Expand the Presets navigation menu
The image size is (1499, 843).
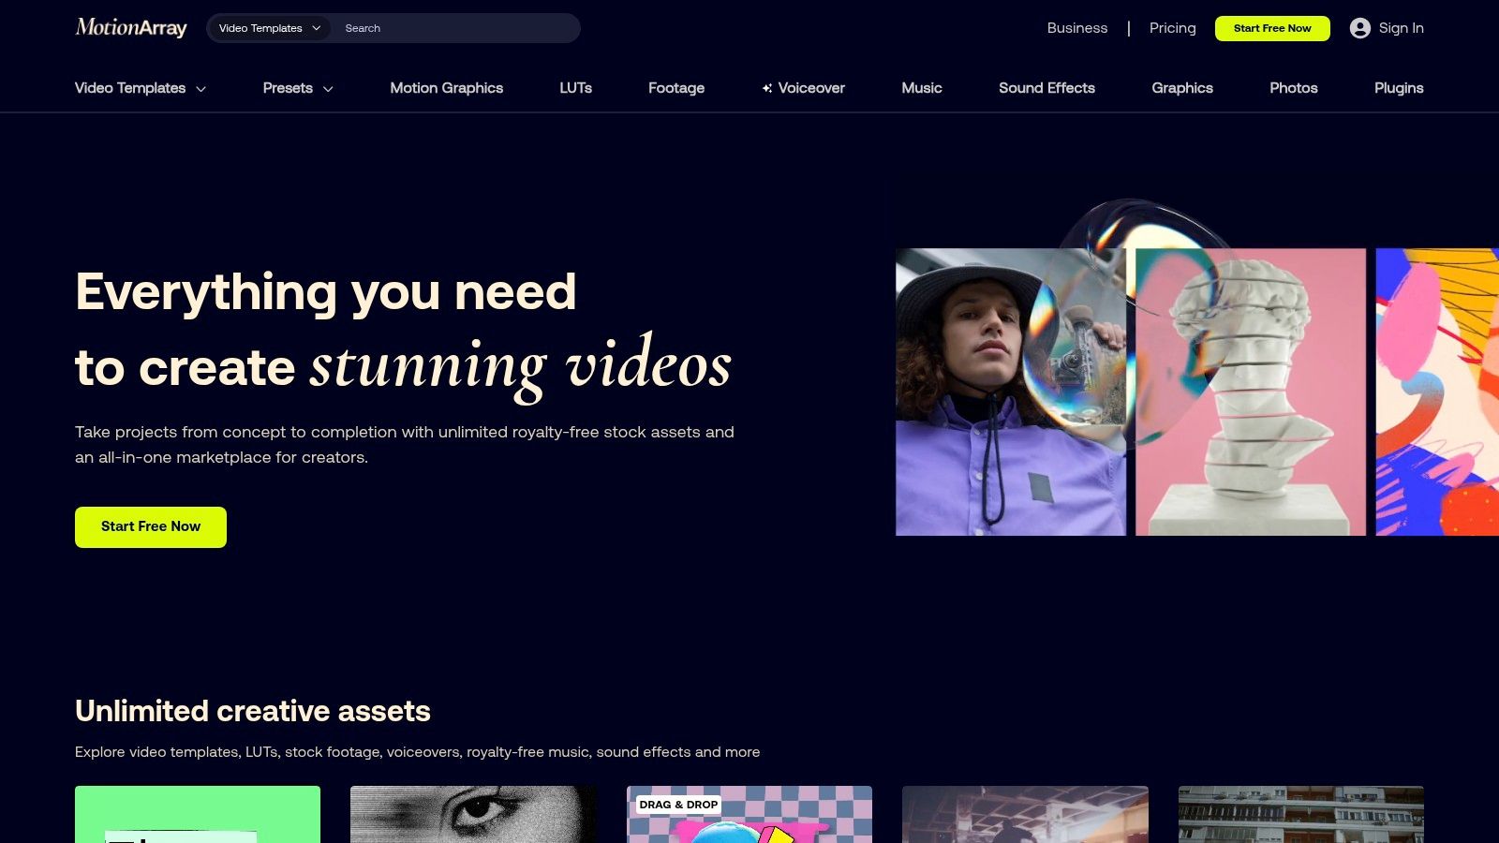click(297, 88)
